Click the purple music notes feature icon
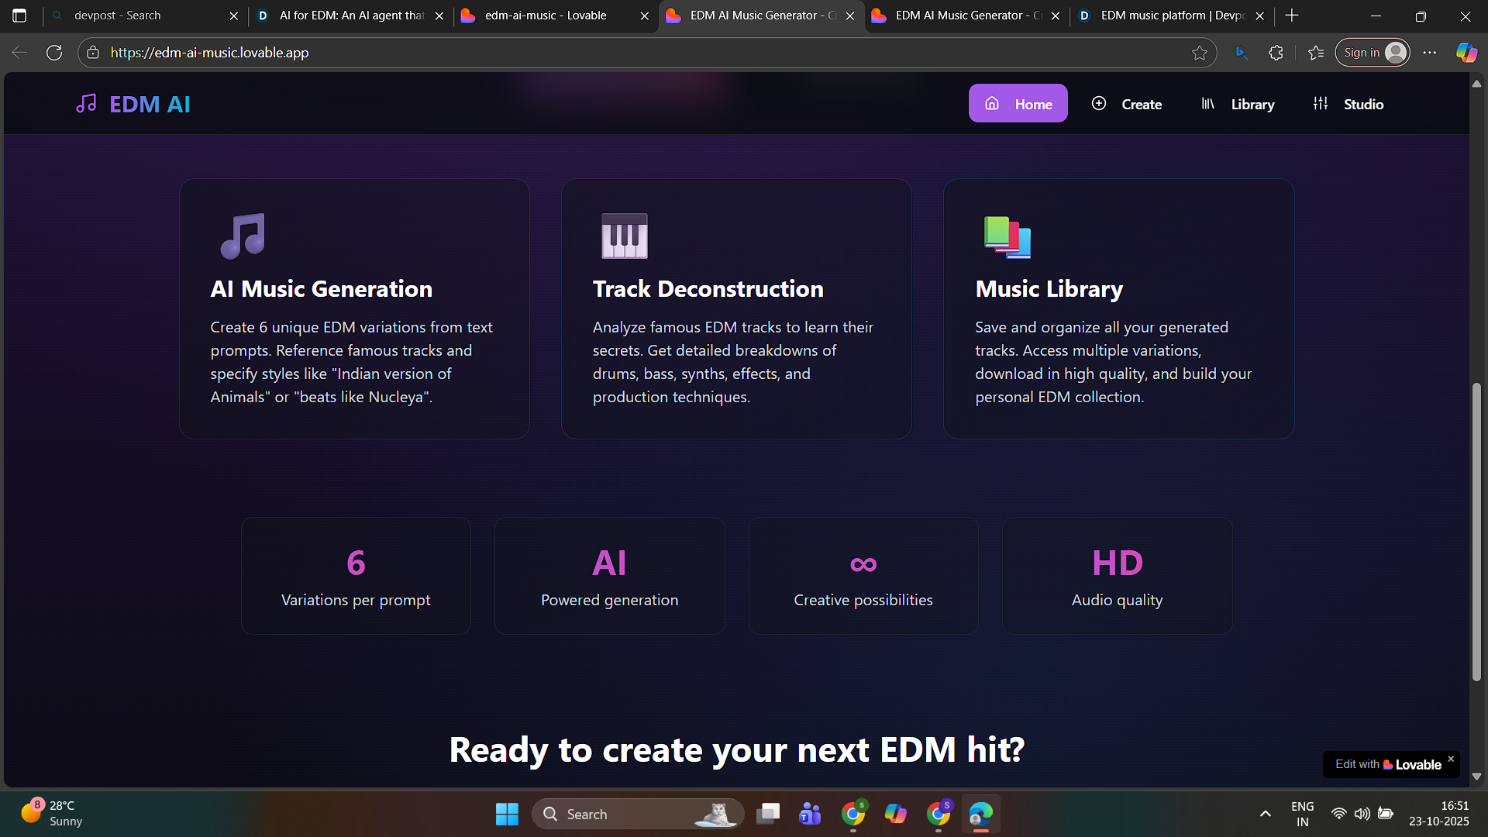Screen dimensions: 1488x837 tap(243, 236)
